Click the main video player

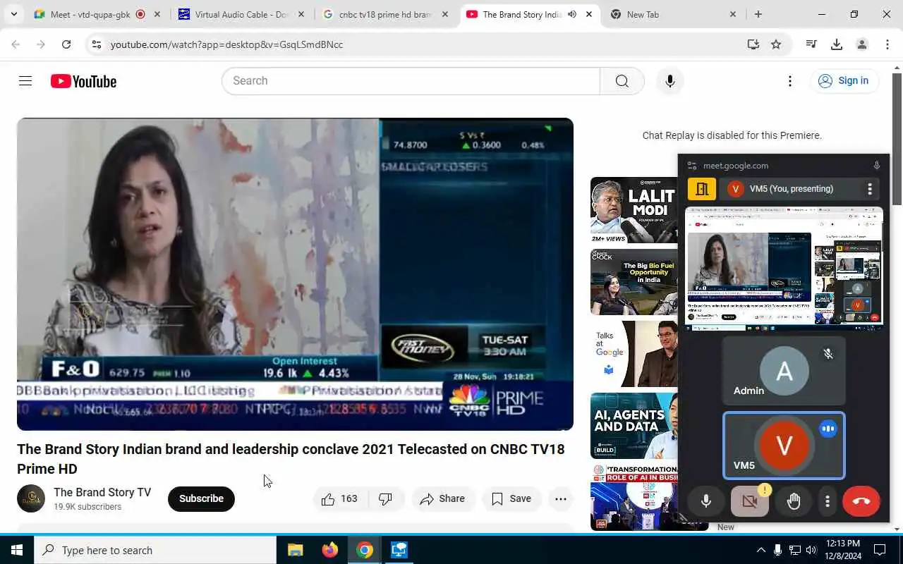coord(295,274)
